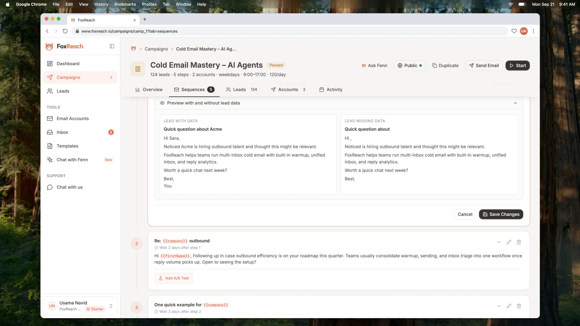Click Ask Fenn button
Image resolution: width=580 pixels, height=326 pixels.
point(374,65)
